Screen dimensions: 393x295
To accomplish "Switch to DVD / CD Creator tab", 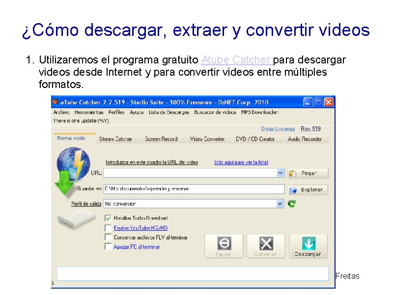I will (x=257, y=139).
